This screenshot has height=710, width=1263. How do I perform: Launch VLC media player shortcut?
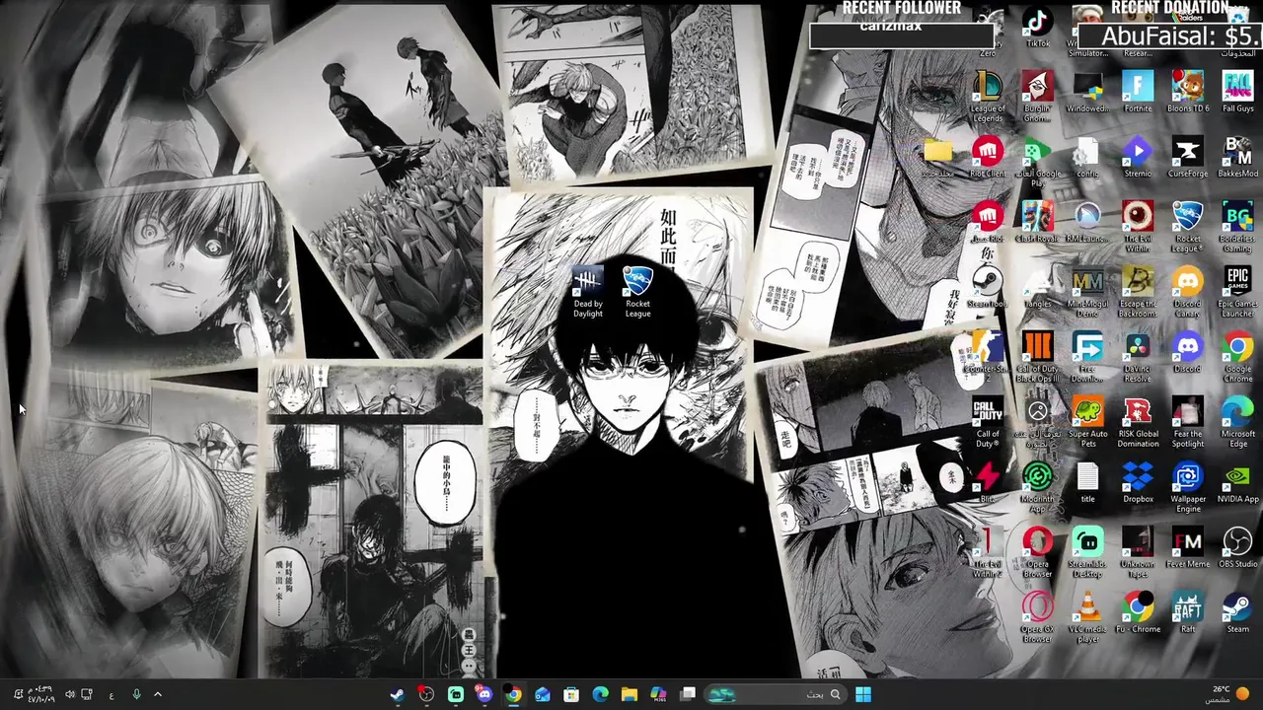click(1087, 617)
